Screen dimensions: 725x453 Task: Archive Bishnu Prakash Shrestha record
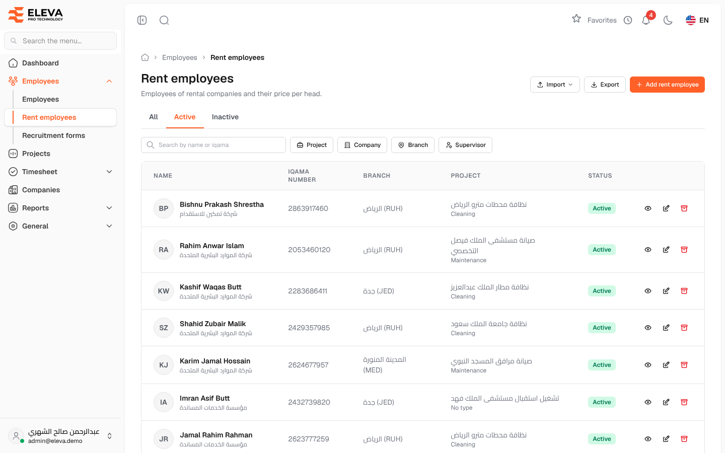click(684, 208)
